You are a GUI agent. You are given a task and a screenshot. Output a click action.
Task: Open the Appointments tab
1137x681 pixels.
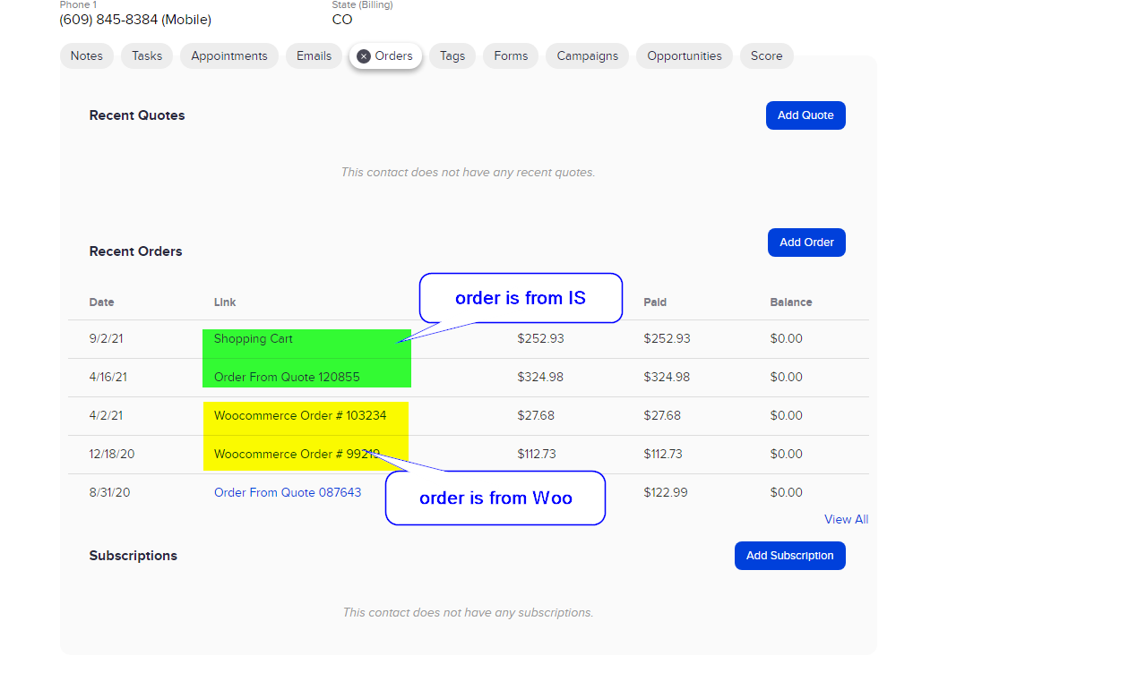point(229,55)
